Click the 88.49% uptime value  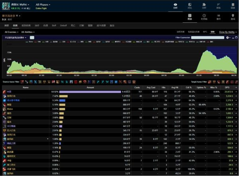[202, 105]
